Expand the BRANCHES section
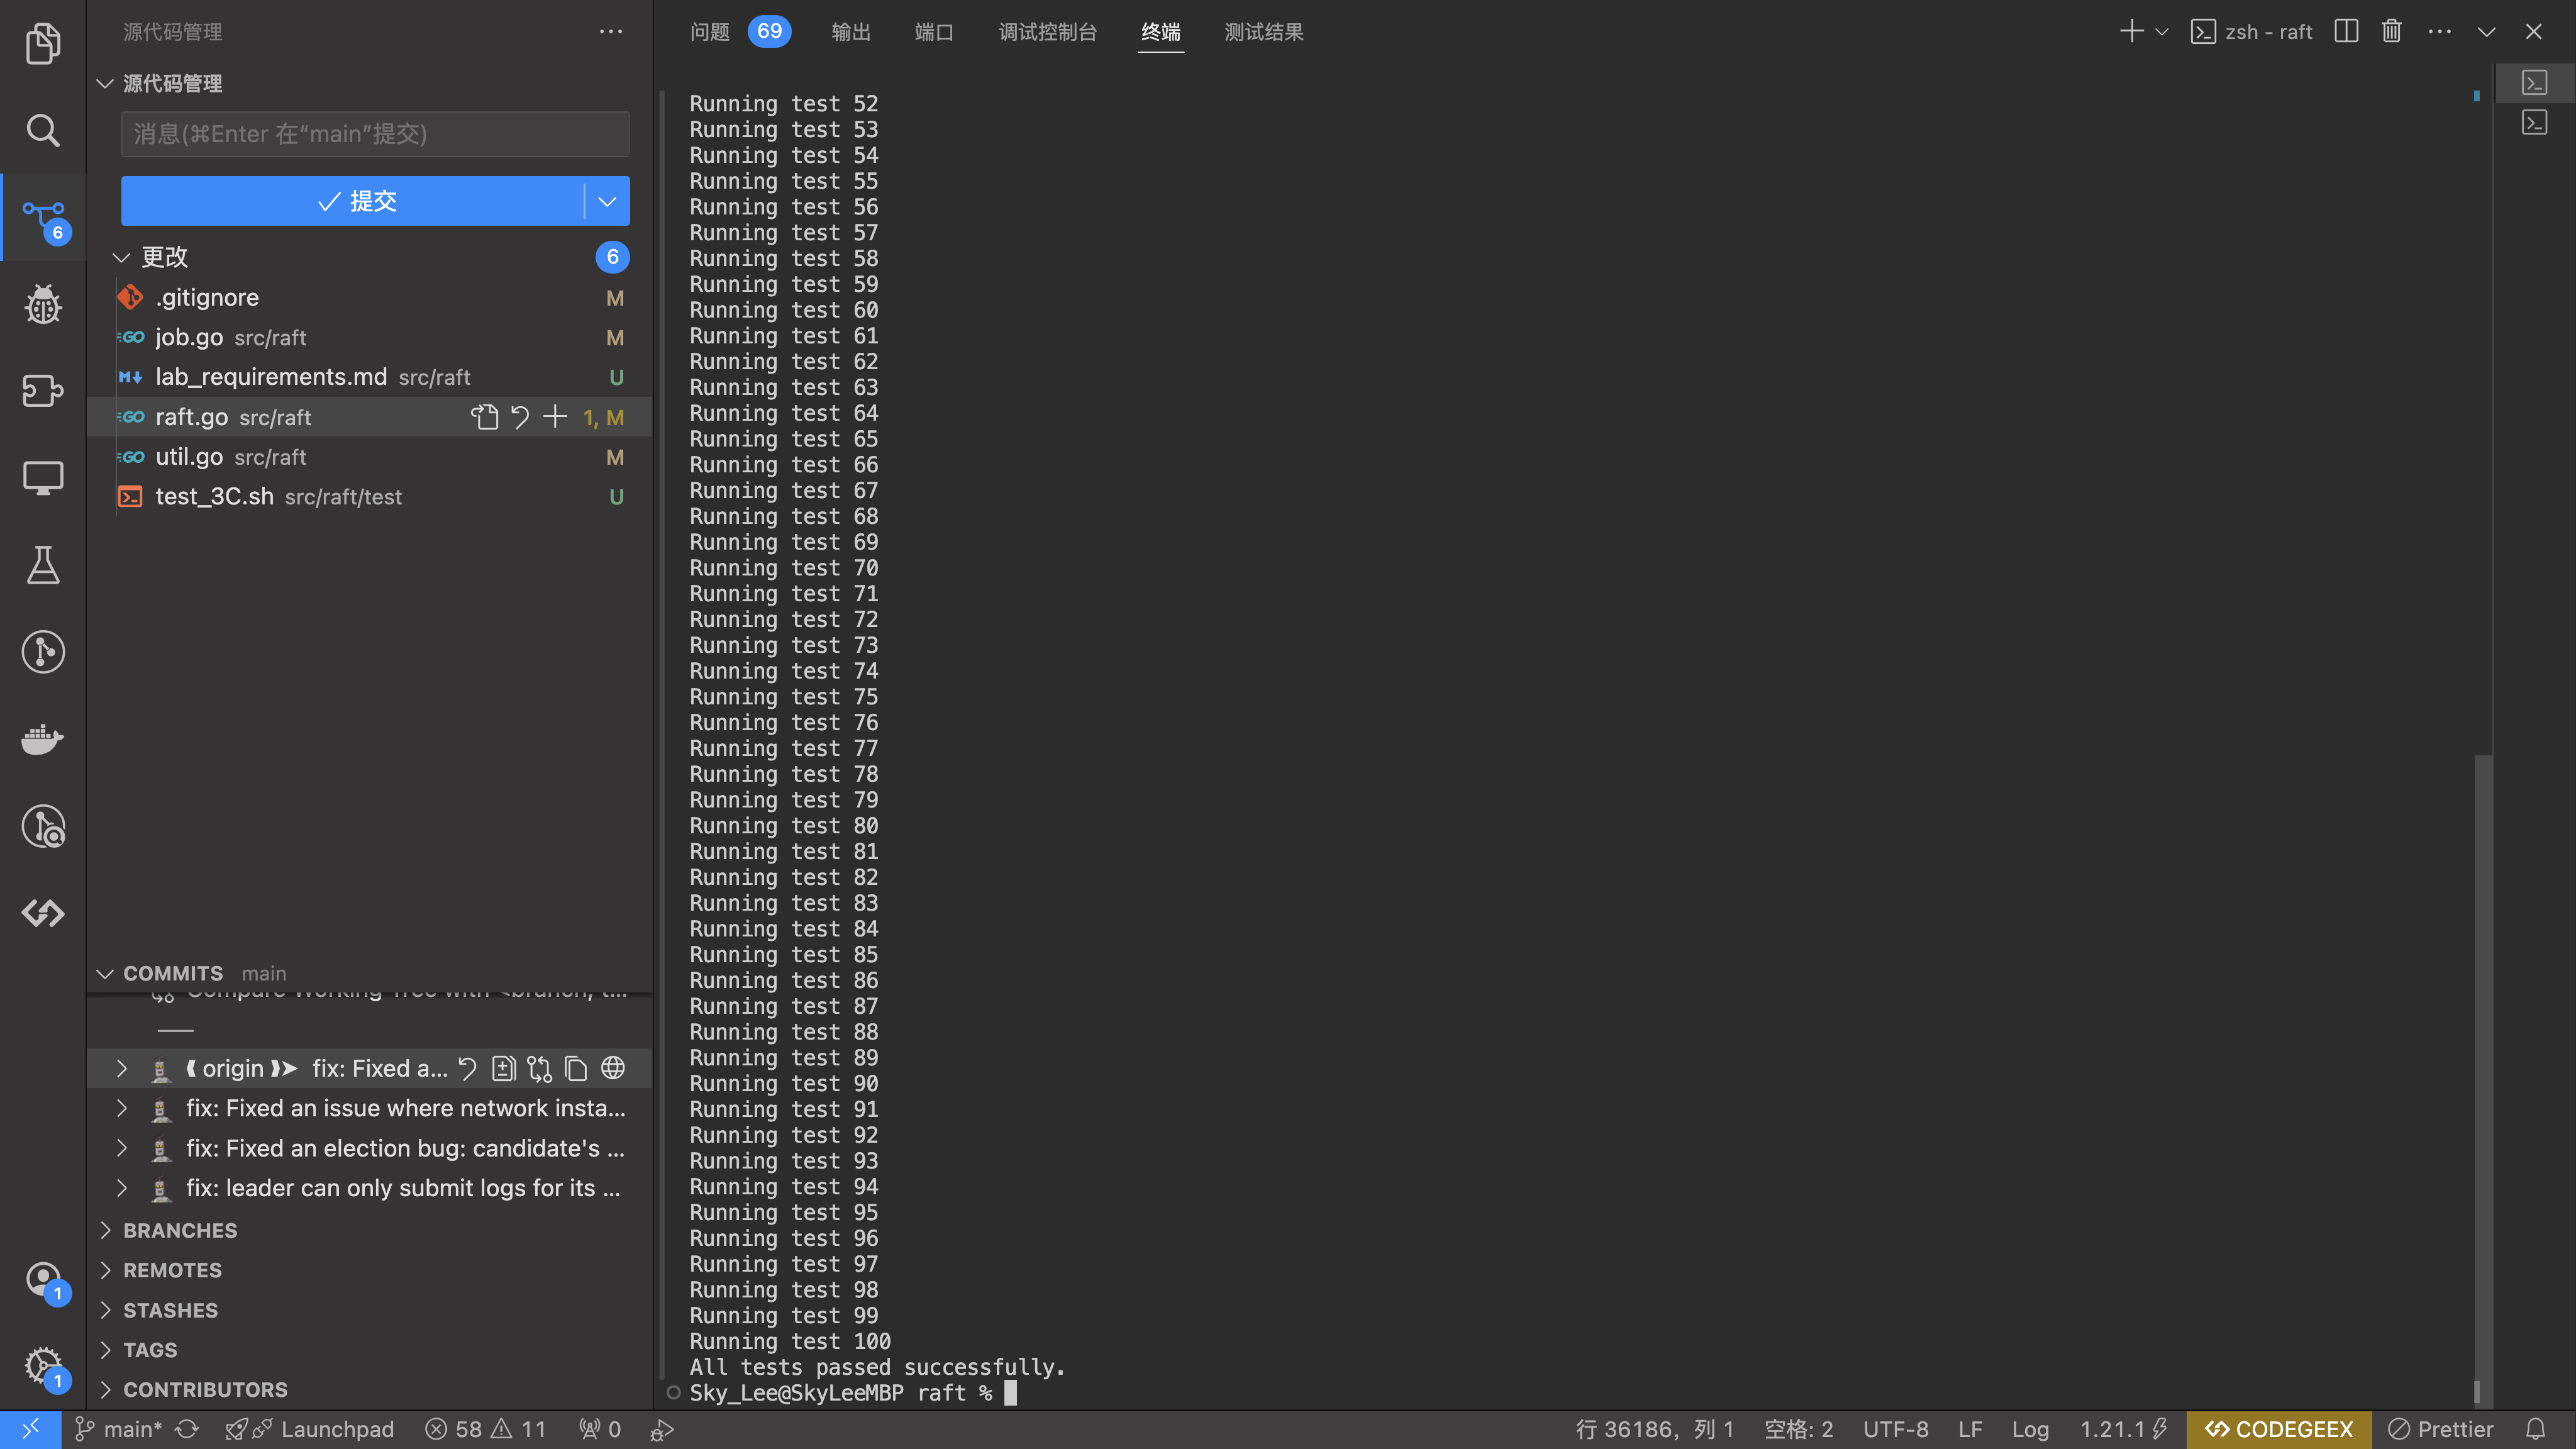The width and height of the screenshot is (2576, 1449). click(180, 1230)
